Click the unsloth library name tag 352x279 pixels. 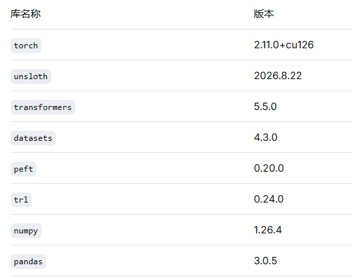pyautogui.click(x=31, y=76)
